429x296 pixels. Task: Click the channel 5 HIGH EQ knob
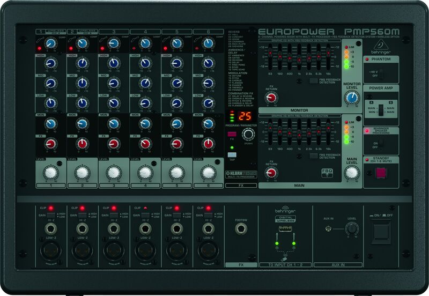click(177, 63)
